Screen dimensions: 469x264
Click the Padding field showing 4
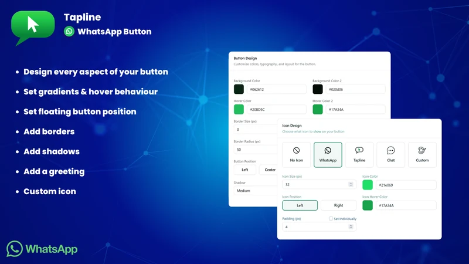[319, 227]
